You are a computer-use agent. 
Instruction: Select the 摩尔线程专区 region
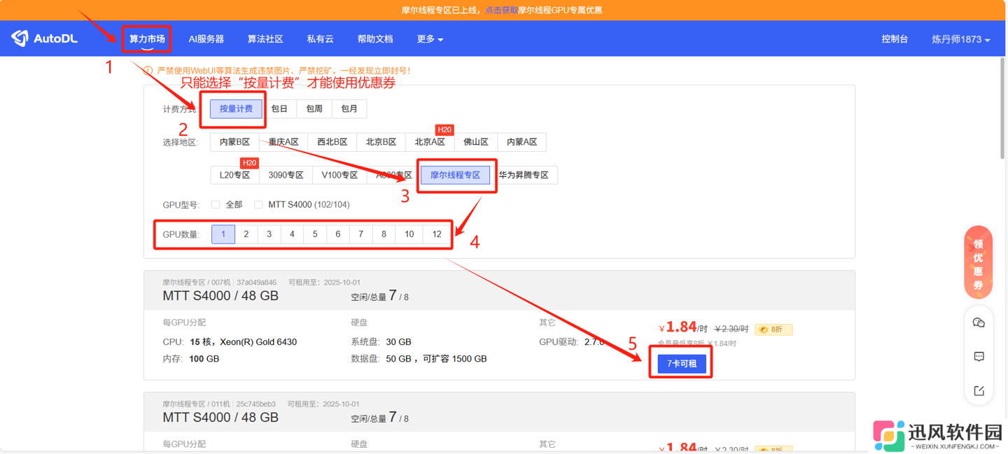coord(455,175)
